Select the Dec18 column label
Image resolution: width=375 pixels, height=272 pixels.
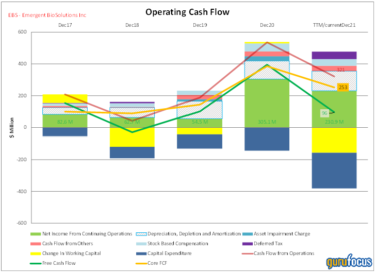132,25
